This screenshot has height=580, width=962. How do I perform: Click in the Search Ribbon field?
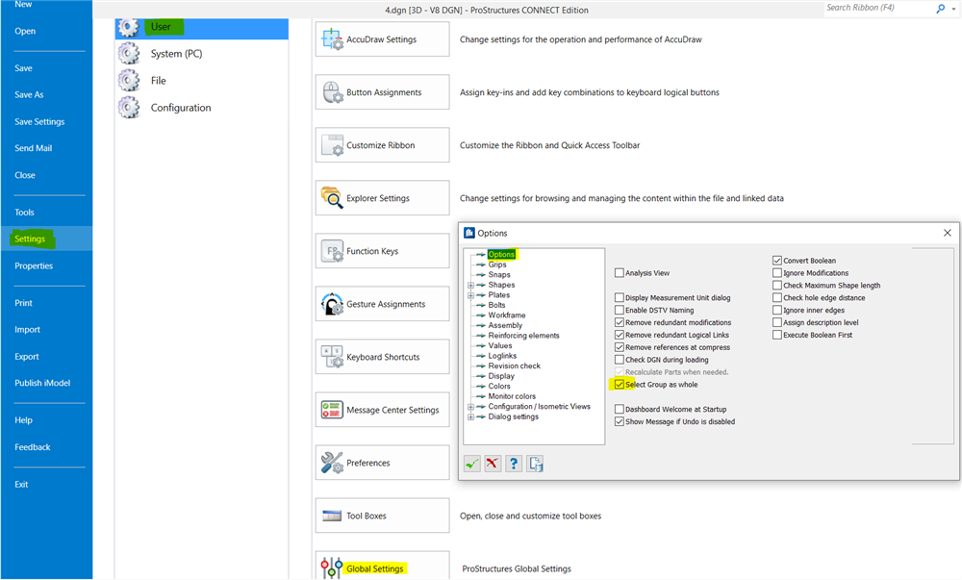(x=877, y=8)
